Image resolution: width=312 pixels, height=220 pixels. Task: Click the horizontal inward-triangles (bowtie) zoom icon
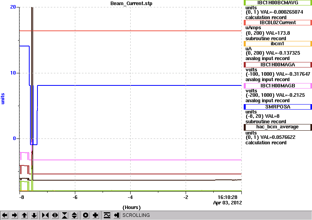click(x=45, y=215)
